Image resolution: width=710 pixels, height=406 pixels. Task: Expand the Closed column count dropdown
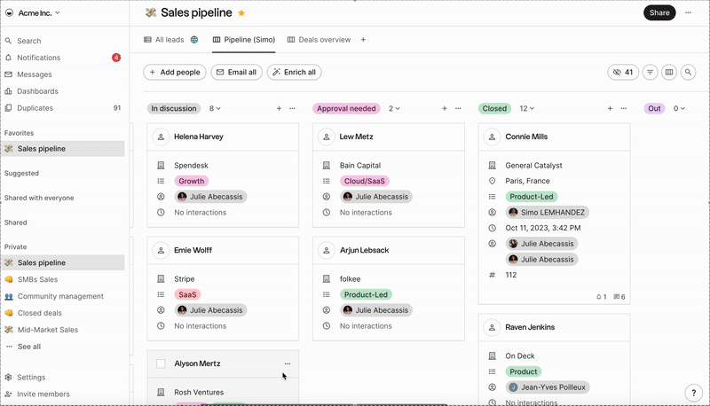coord(527,108)
